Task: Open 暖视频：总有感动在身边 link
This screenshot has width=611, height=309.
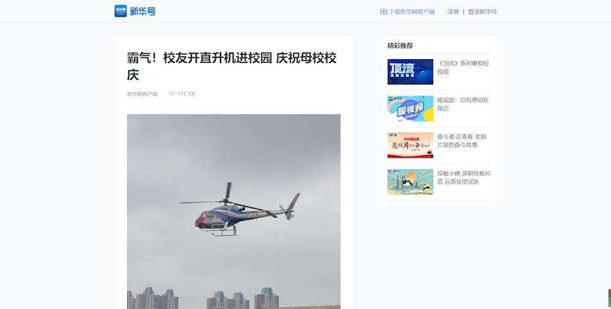Action: pyautogui.click(x=463, y=104)
